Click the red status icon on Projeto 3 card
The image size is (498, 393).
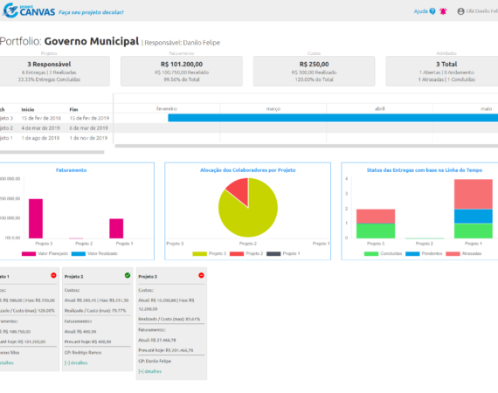click(201, 275)
